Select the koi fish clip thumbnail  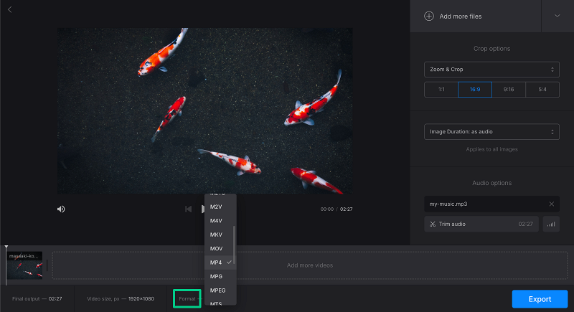click(x=24, y=265)
